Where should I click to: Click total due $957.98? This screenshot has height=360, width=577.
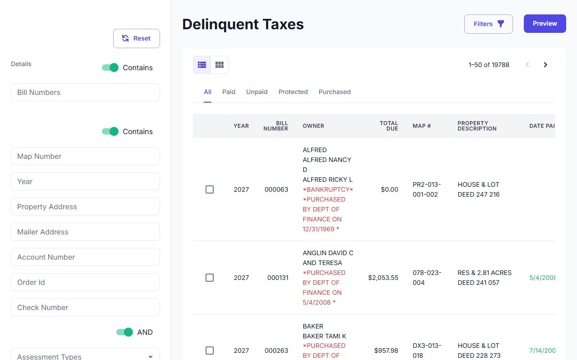(386, 351)
